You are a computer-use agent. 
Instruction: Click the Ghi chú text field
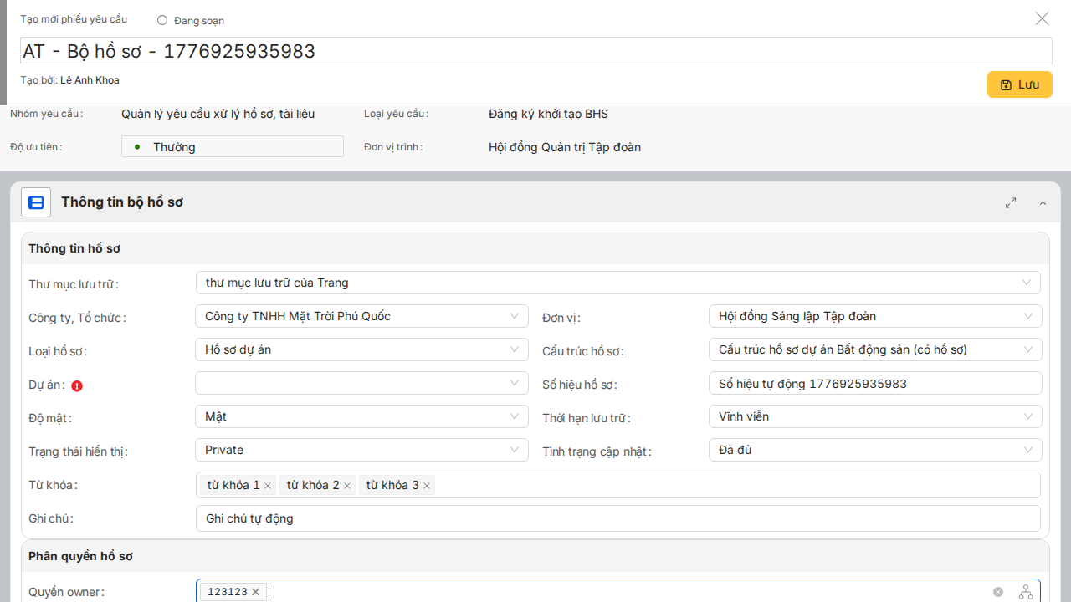pyautogui.click(x=617, y=518)
